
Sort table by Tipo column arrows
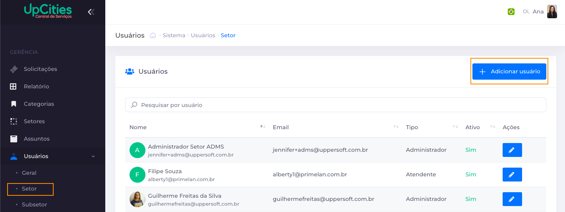[455, 127]
